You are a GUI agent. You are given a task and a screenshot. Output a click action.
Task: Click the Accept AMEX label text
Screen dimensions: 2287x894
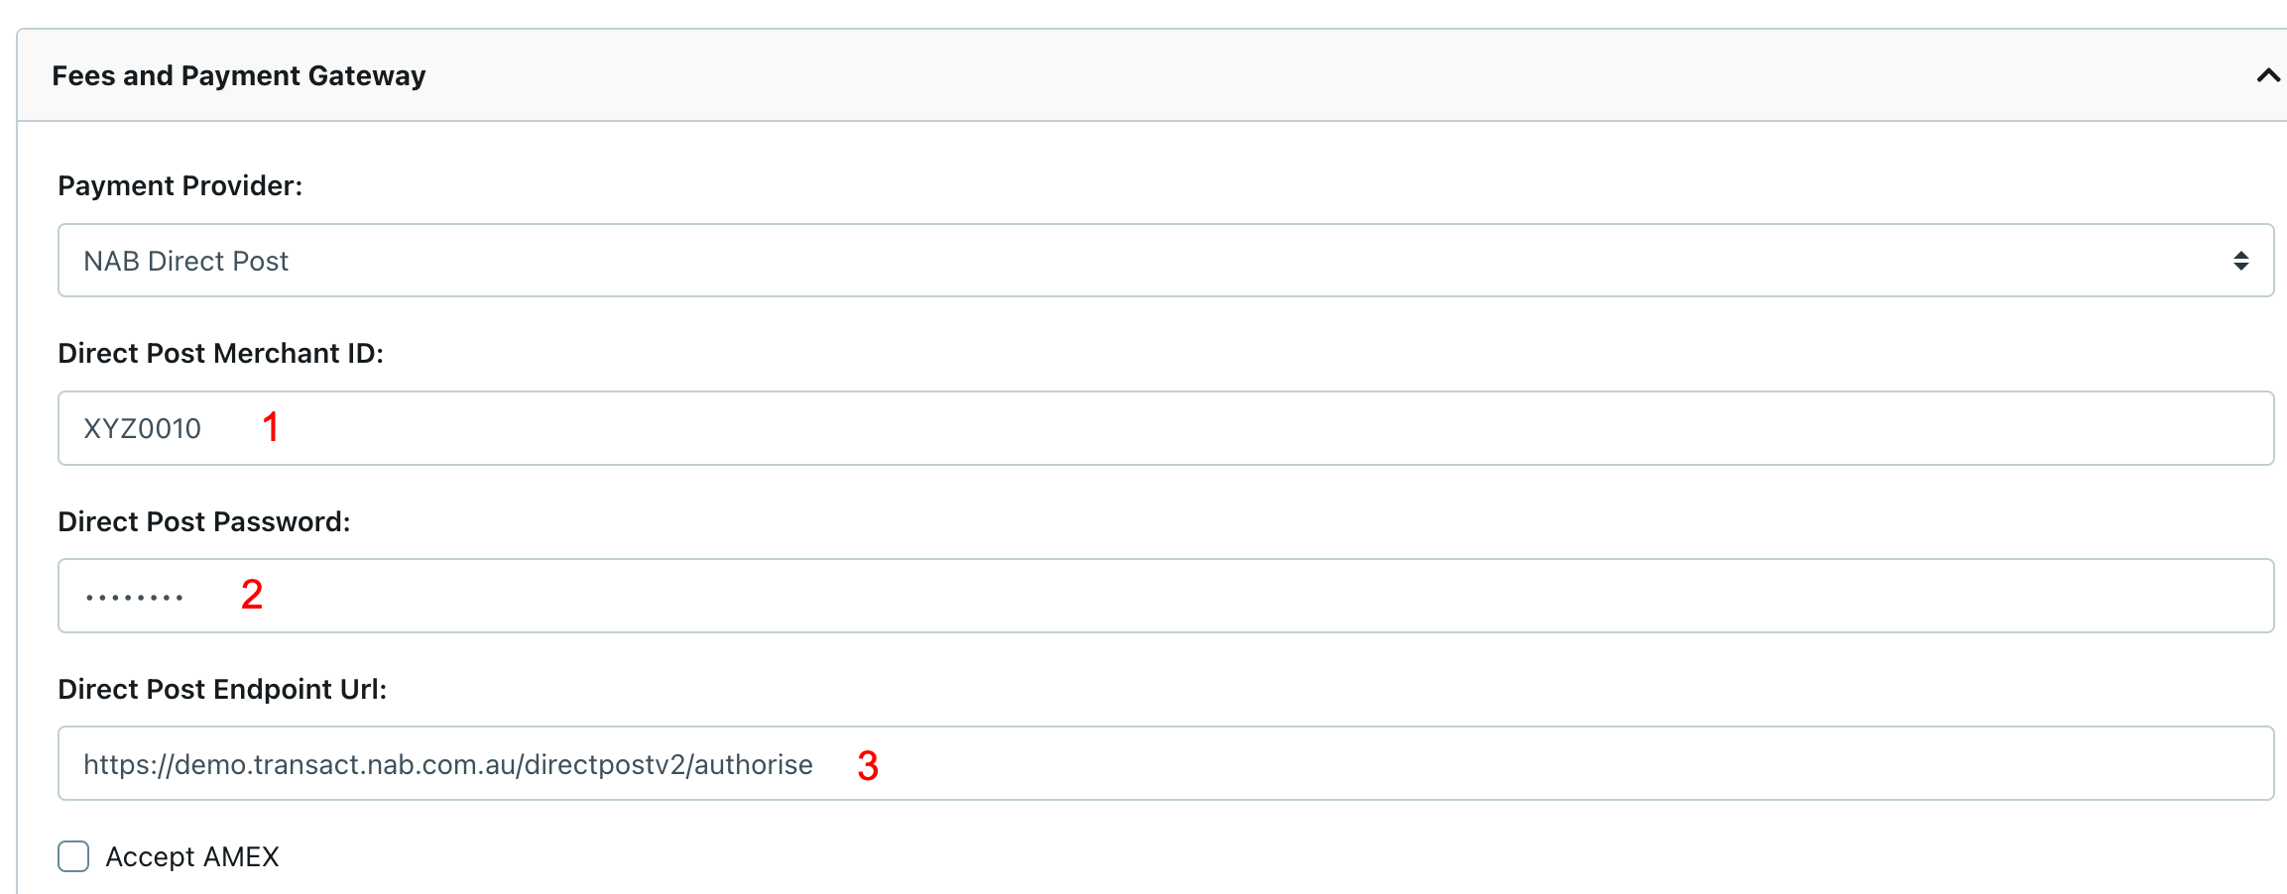coord(192,856)
